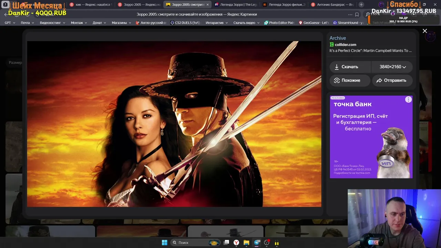441x248 pixels.
Task: Expand the Видеохостинг bookmarks folder
Action: click(52, 23)
